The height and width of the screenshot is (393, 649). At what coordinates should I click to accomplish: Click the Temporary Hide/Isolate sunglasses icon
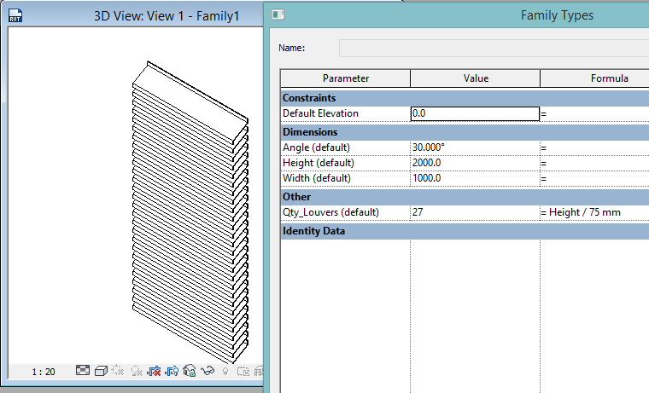(208, 370)
